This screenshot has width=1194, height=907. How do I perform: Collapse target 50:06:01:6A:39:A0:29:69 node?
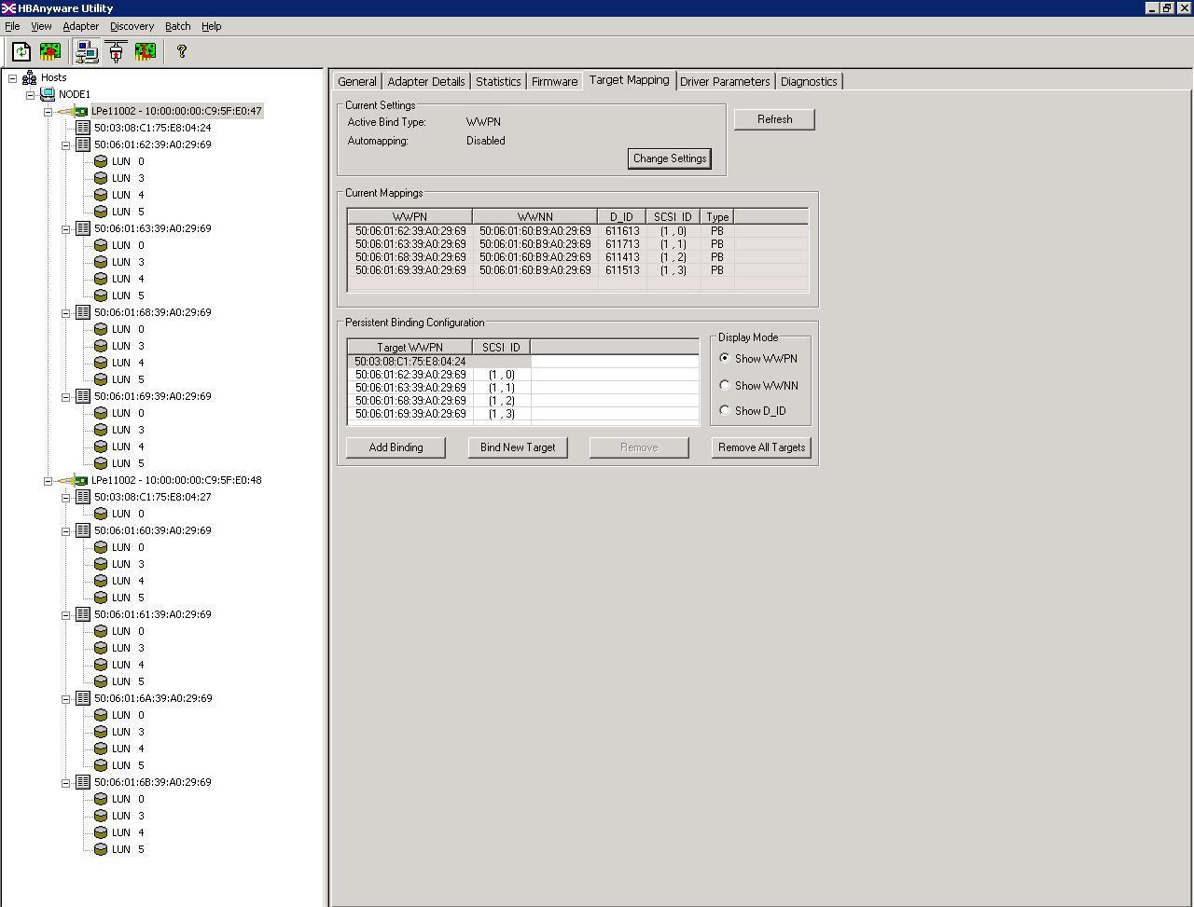tap(66, 699)
